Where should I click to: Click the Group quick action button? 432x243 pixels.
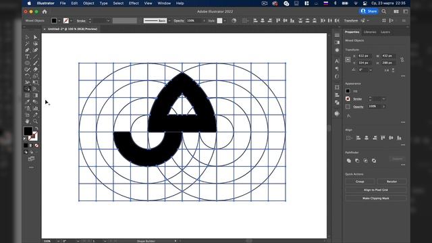[360, 182]
